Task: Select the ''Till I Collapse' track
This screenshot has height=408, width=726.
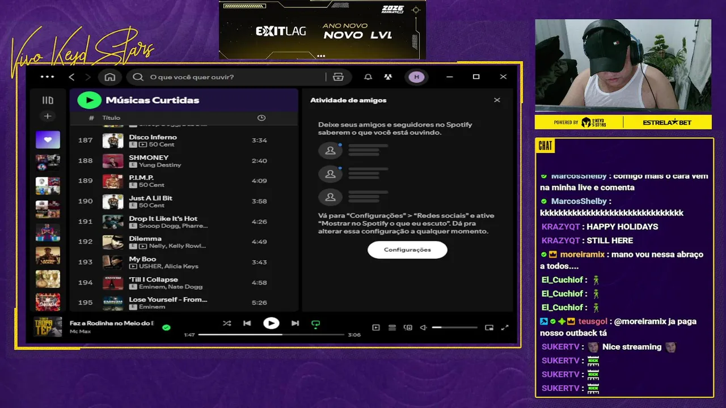Action: [184, 283]
